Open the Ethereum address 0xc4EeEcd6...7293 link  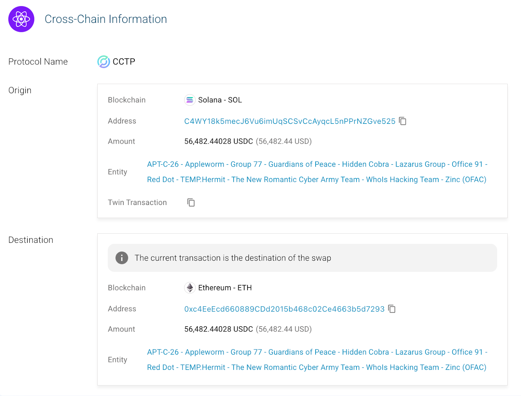pos(284,309)
